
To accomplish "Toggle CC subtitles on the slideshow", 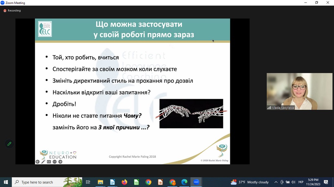I will [x=49, y=162].
